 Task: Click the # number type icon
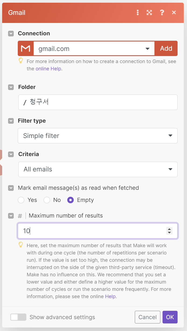point(20,216)
